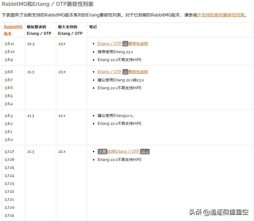Select version 3.8.8 link
The width and height of the screenshot is (254, 221).
[9, 72]
